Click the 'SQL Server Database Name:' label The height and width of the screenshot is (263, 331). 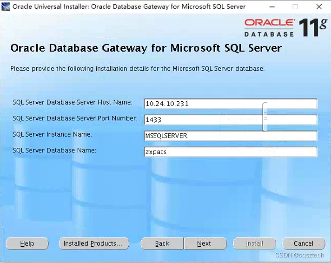54,151
